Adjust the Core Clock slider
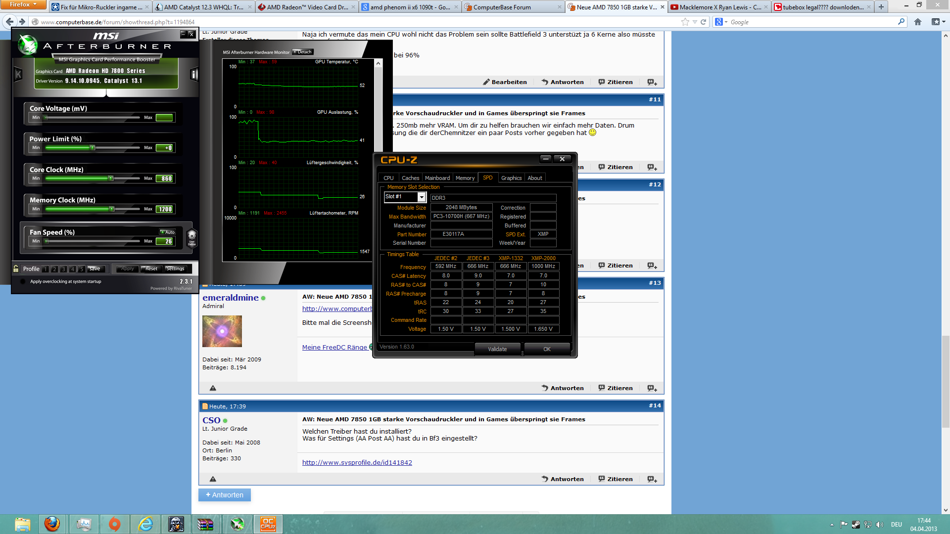 111,178
